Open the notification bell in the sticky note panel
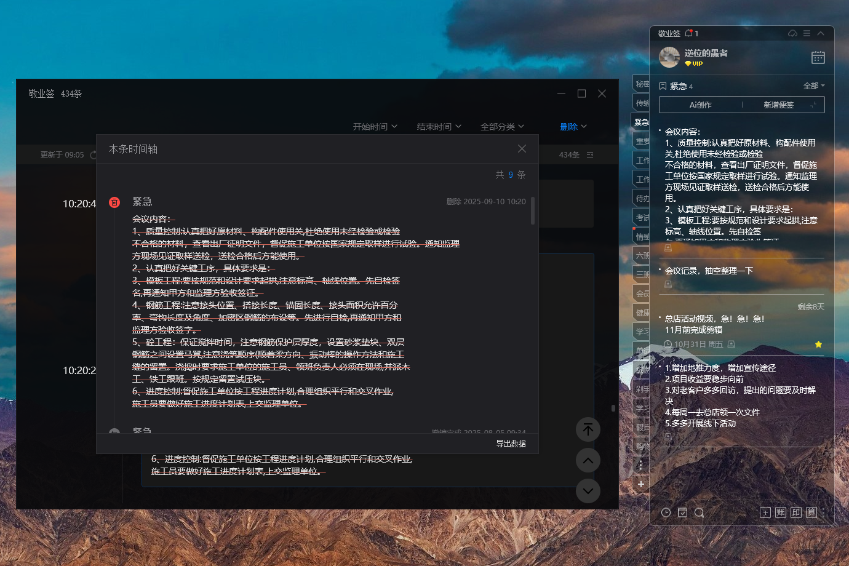The image size is (849, 566). pyautogui.click(x=689, y=33)
